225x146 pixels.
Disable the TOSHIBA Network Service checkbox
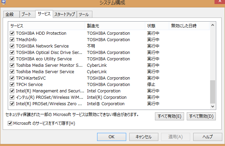[x=12, y=46]
